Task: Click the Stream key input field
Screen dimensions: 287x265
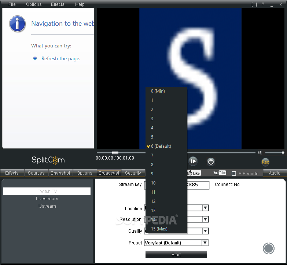Action: 177,185
